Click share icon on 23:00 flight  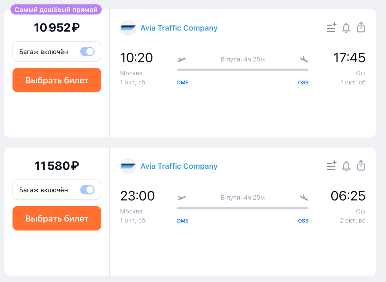click(361, 165)
